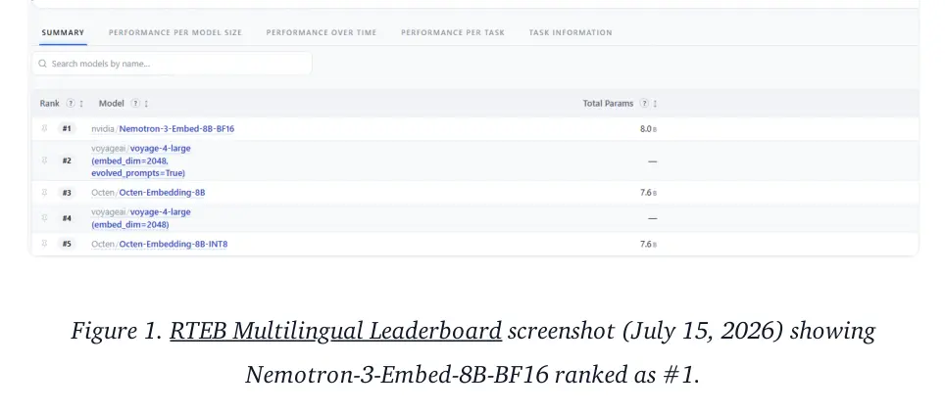Focus the Search models by name field
The width and height of the screenshot is (945, 412).
(x=172, y=64)
